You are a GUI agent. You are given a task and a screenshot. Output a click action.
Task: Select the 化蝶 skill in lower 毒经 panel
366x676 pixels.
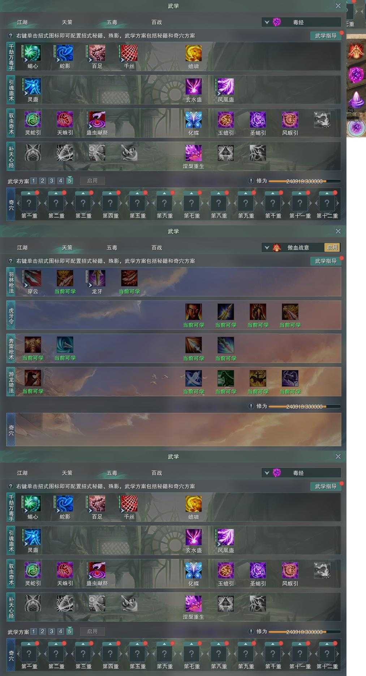(194, 570)
